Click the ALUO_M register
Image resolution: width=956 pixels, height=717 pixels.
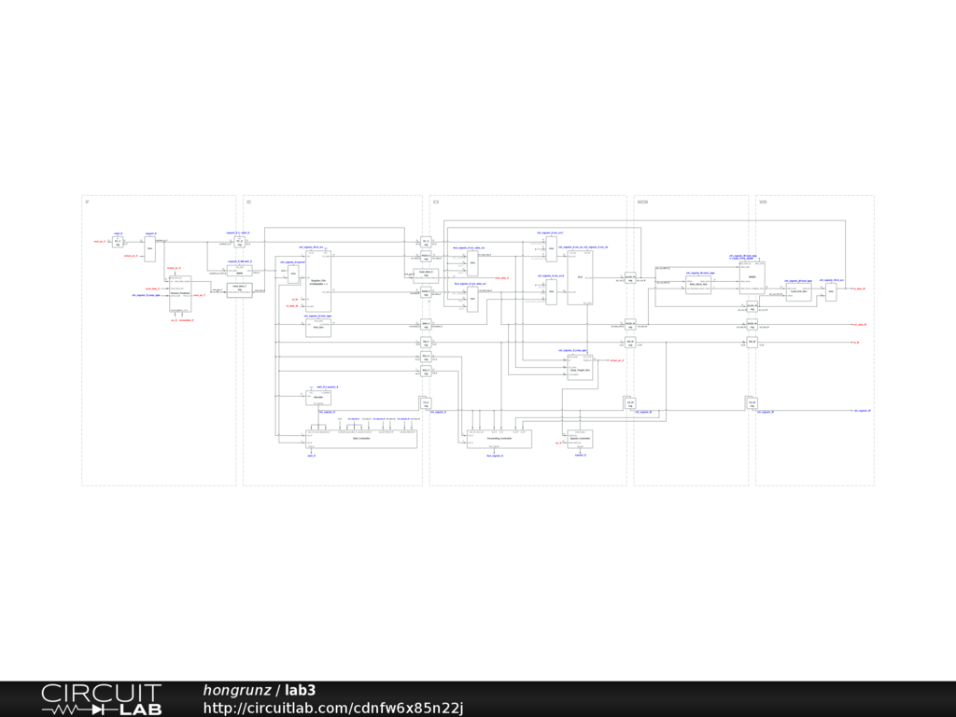coord(630,278)
